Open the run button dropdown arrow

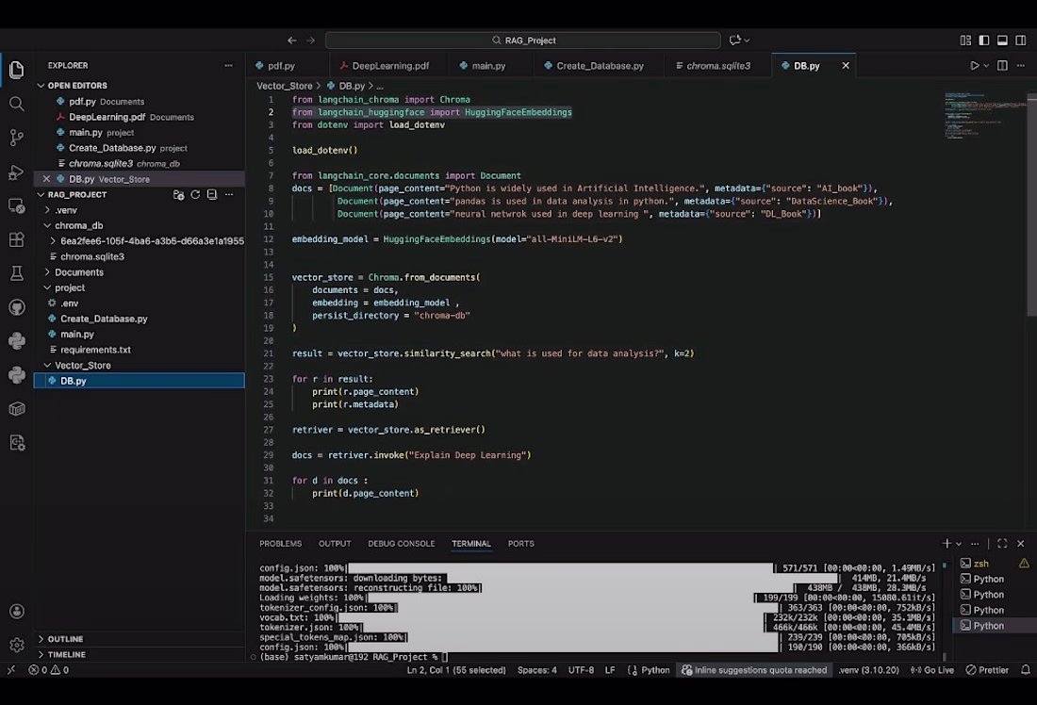tap(986, 65)
